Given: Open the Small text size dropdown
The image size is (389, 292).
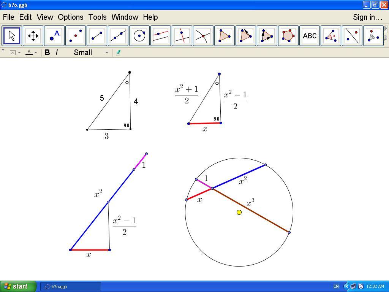Looking at the screenshot, I should pyautogui.click(x=91, y=52).
